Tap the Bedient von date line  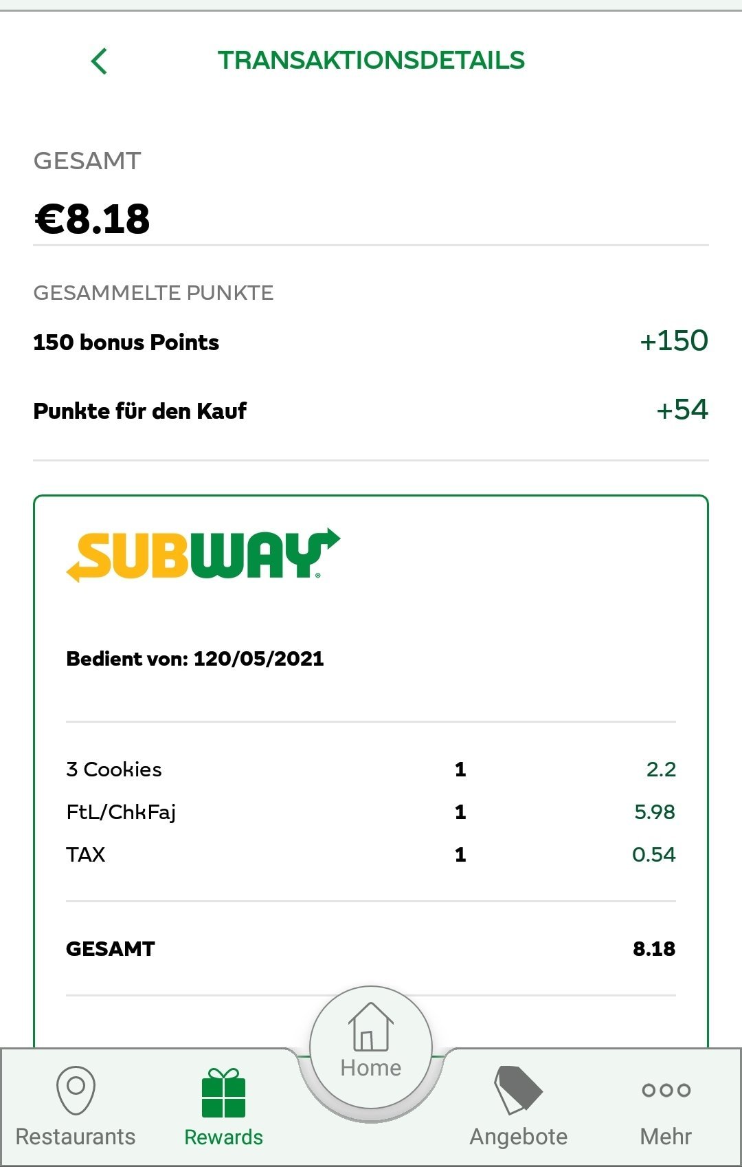click(195, 659)
